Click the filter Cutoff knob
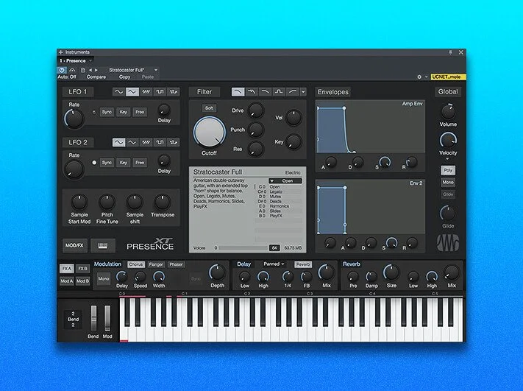The width and height of the screenshot is (523, 391). (x=210, y=133)
